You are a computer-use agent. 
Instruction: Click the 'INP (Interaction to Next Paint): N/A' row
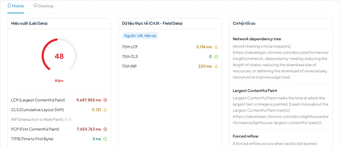pyautogui.click(x=41, y=120)
